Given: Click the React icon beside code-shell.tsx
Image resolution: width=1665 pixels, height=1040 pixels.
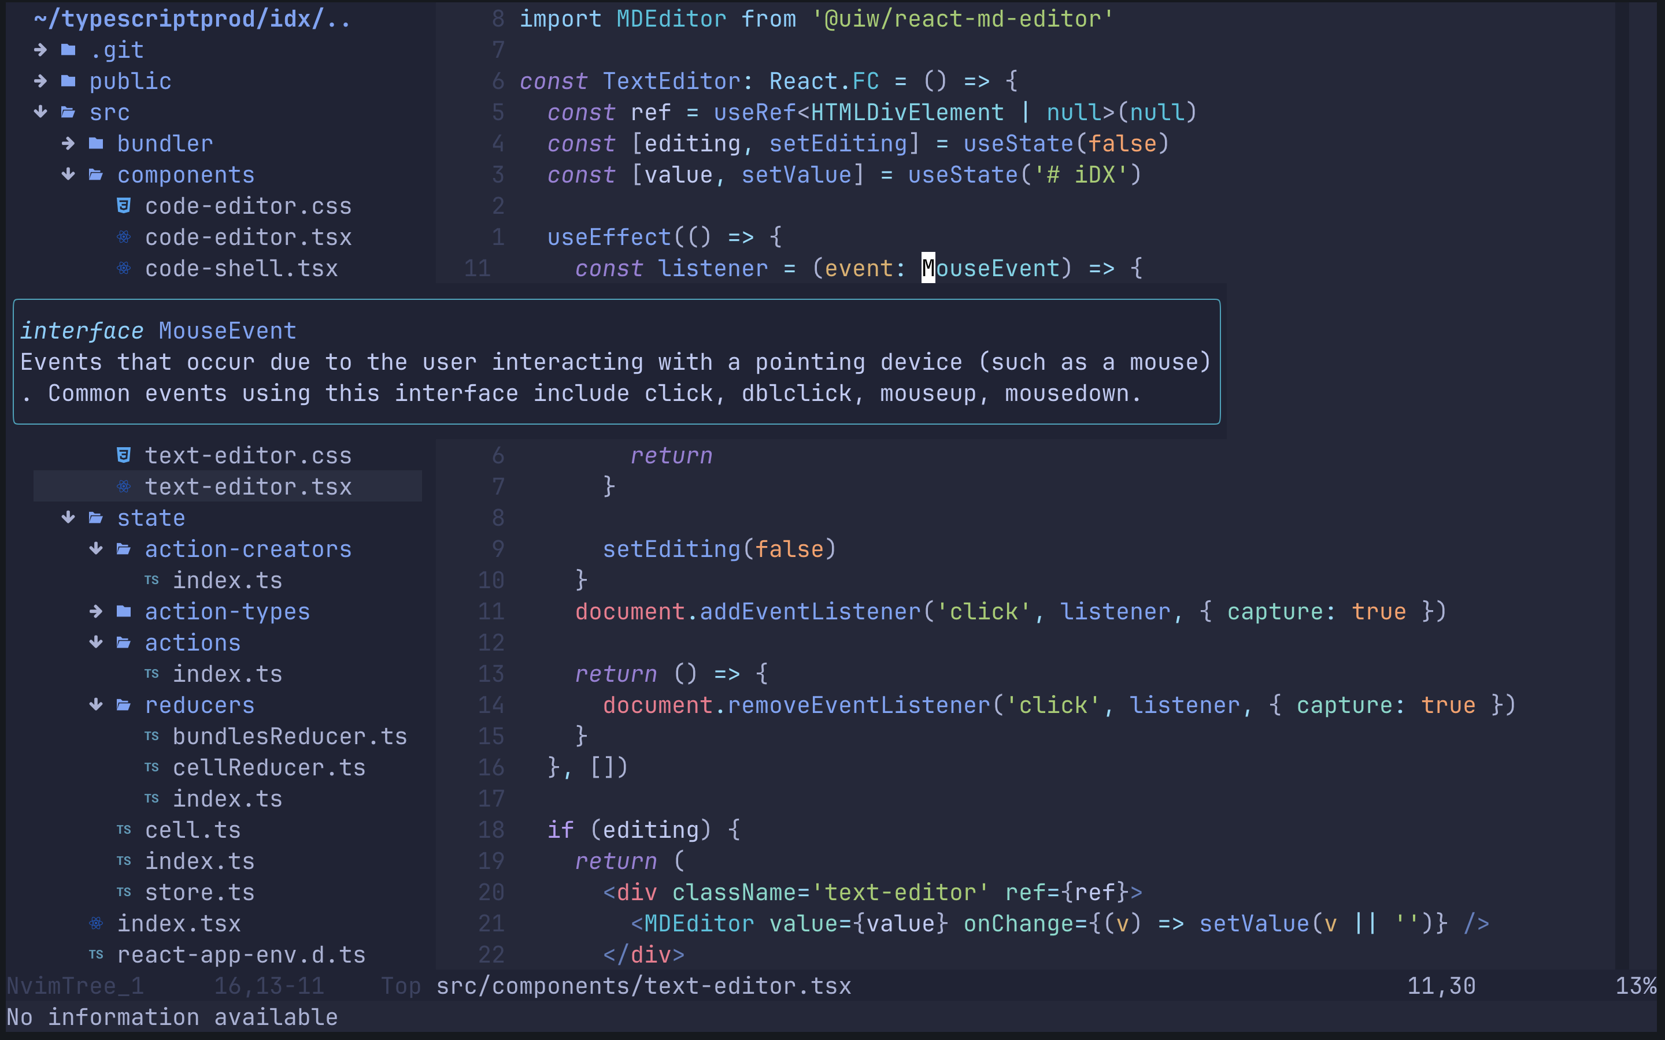Looking at the screenshot, I should click(x=124, y=268).
